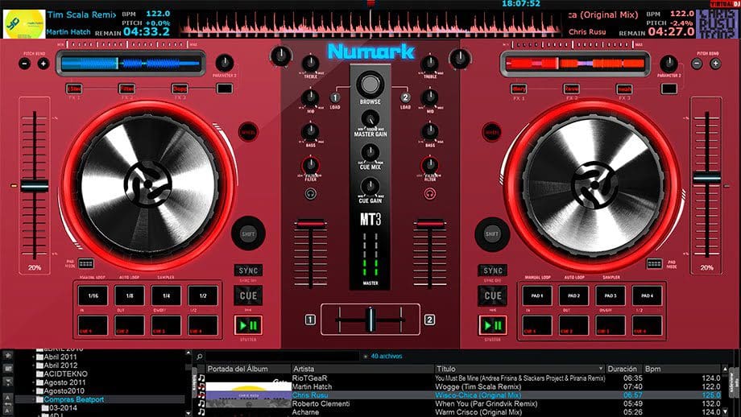Sort by Duración column header

coord(623,369)
